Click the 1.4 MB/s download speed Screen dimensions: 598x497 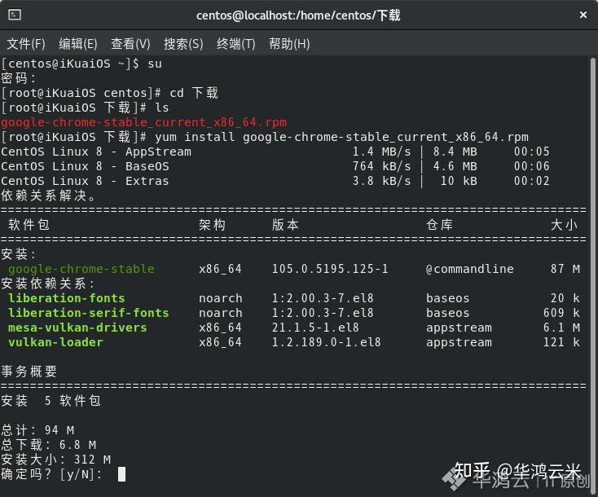(381, 152)
